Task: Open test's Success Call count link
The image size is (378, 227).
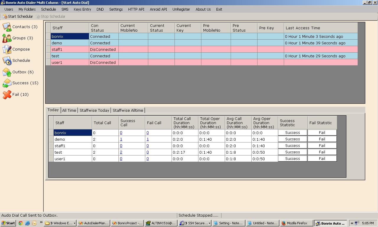Action: coord(121,152)
